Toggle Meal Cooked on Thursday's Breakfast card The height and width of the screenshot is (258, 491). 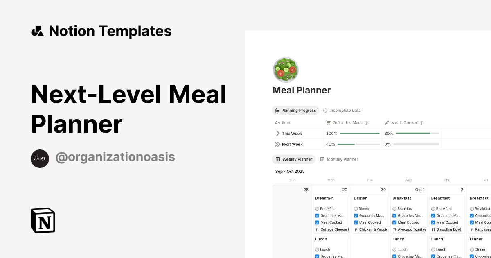pyautogui.click(x=433, y=222)
